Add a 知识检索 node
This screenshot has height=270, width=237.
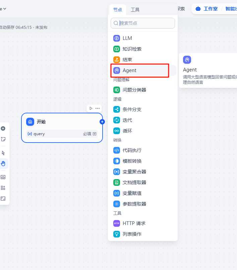pyautogui.click(x=132, y=49)
